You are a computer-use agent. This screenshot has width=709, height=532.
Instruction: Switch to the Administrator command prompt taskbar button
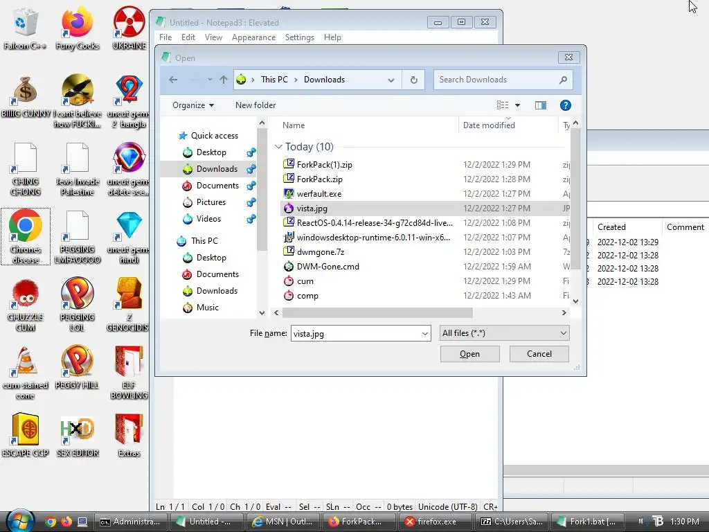(x=130, y=522)
